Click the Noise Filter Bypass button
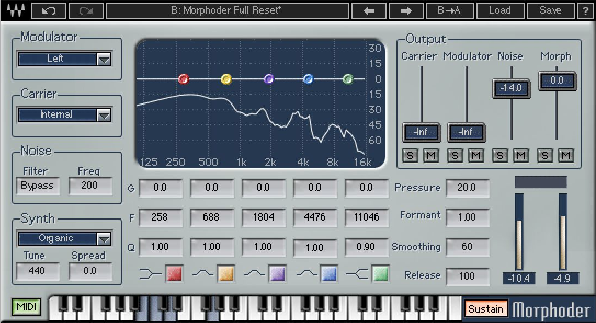Image resolution: width=596 pixels, height=323 pixels. [x=37, y=186]
